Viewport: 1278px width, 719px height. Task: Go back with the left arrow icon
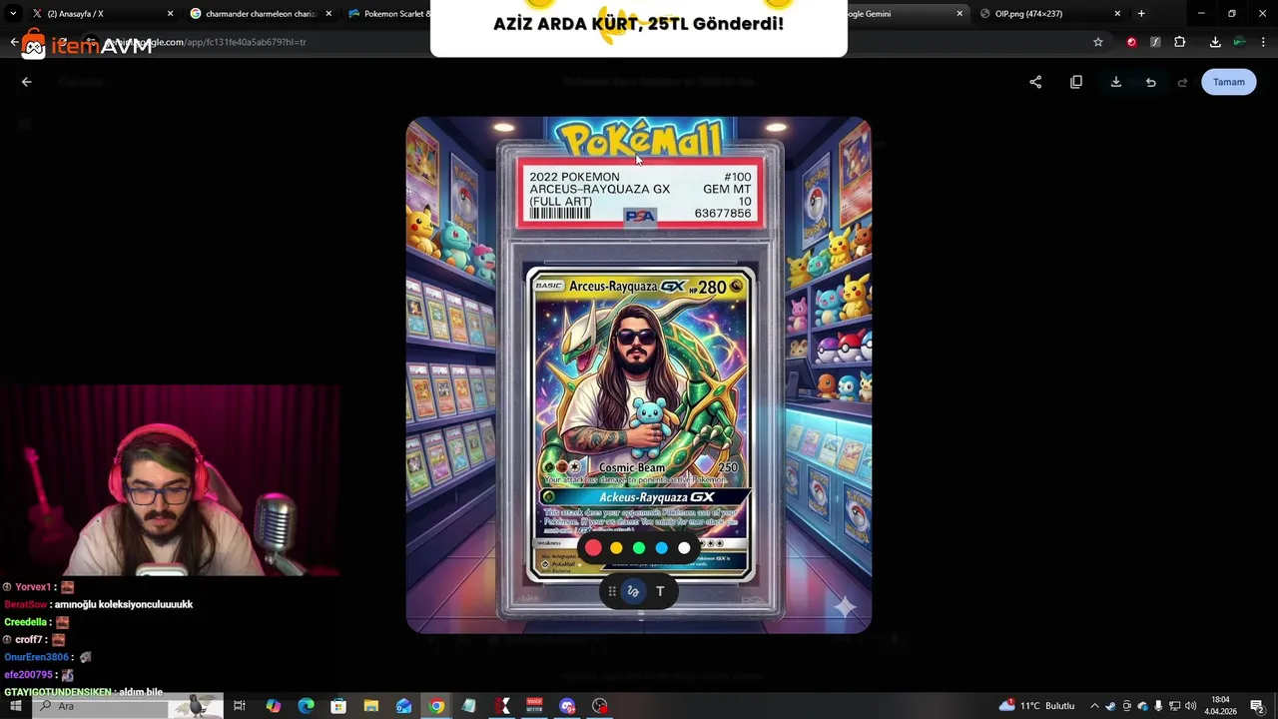point(27,82)
